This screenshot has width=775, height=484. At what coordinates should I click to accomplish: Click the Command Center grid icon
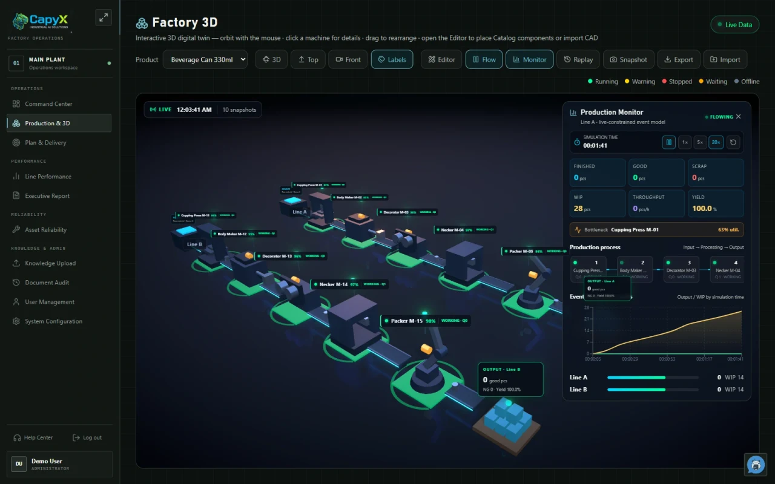[16, 104]
